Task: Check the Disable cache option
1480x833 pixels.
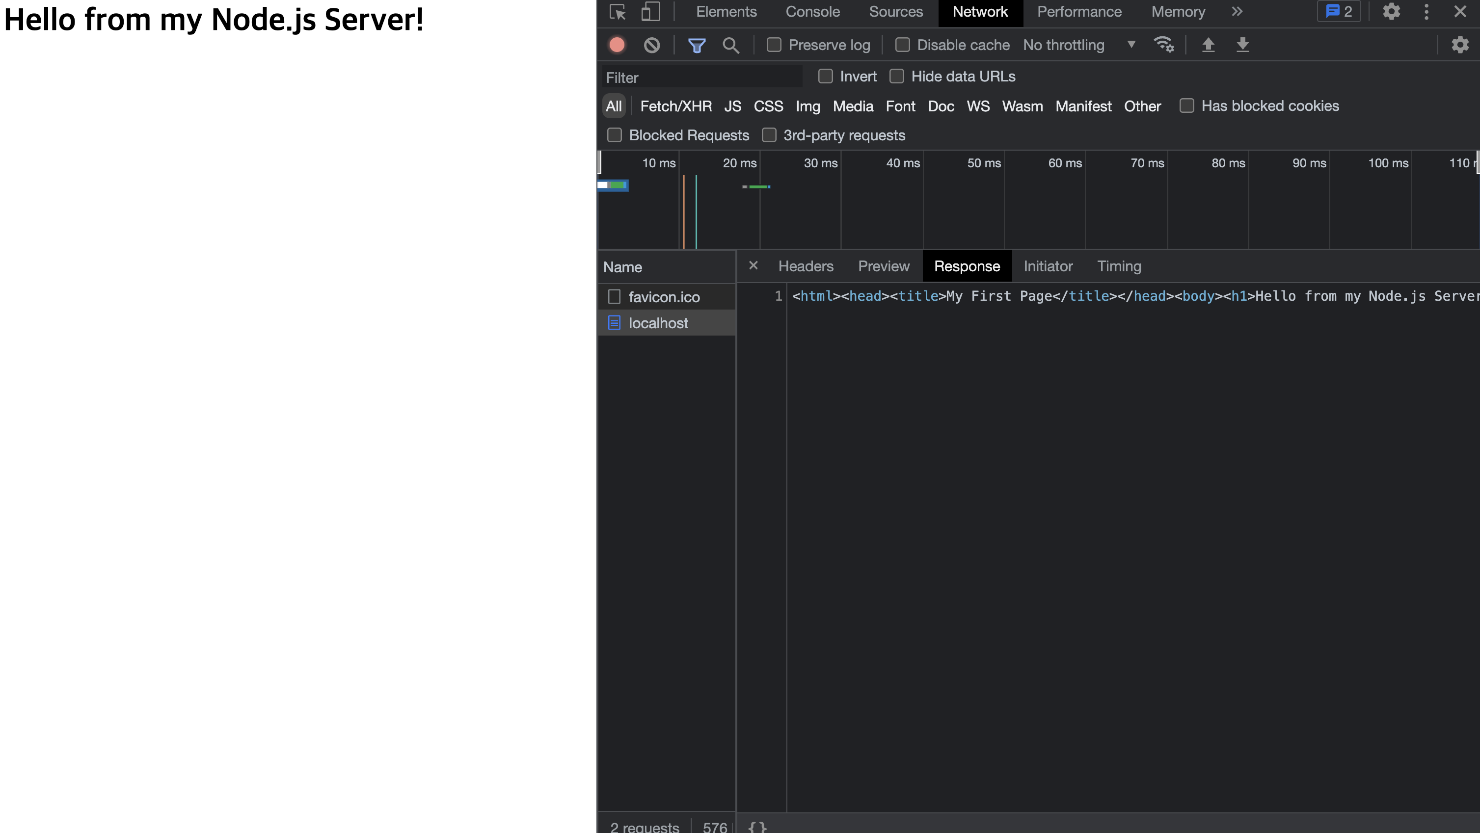Action: (x=903, y=45)
